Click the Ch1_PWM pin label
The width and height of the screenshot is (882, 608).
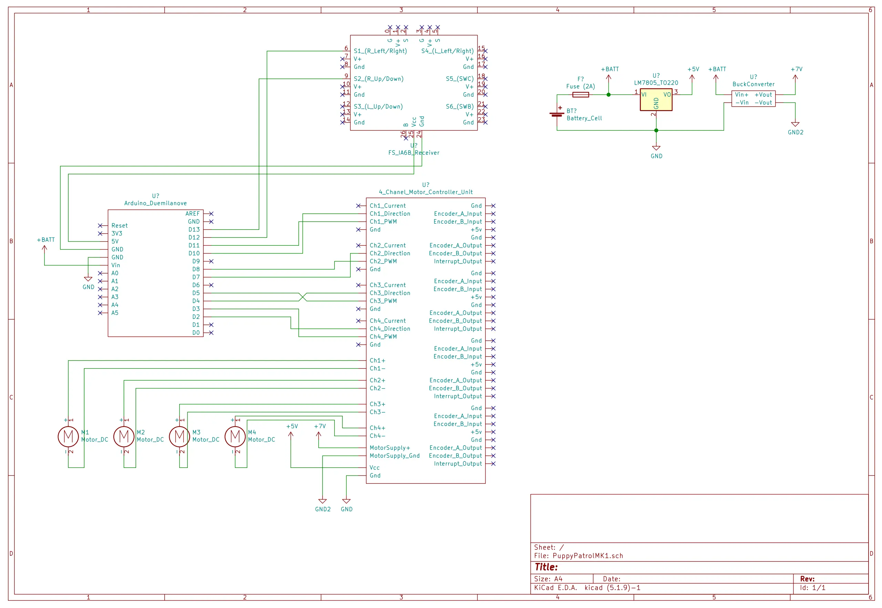[x=383, y=222]
